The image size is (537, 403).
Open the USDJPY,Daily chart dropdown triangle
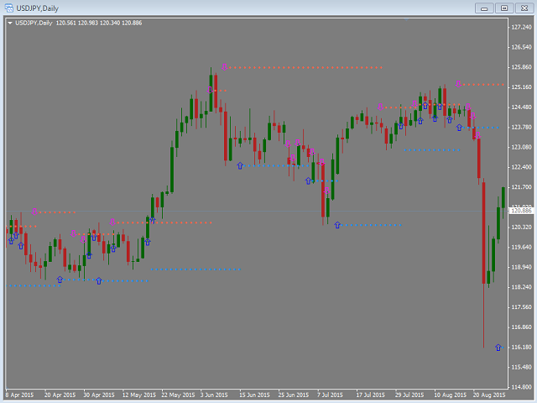click(10, 23)
